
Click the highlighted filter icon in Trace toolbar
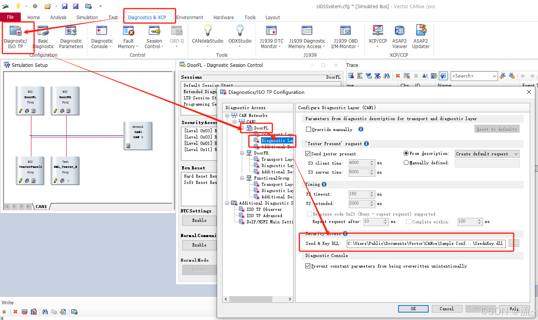coord(443,76)
